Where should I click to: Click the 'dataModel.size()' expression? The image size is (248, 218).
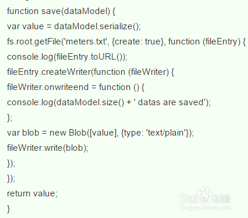(x=90, y=102)
